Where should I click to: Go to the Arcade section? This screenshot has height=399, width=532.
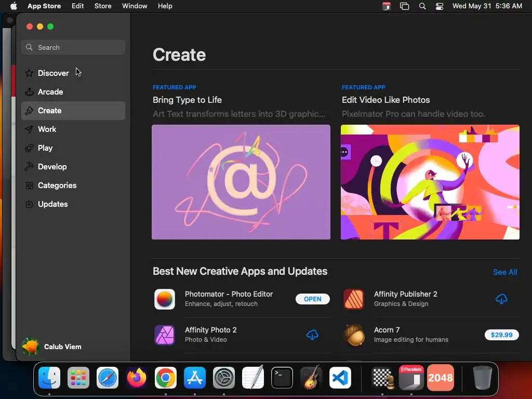tap(73, 91)
